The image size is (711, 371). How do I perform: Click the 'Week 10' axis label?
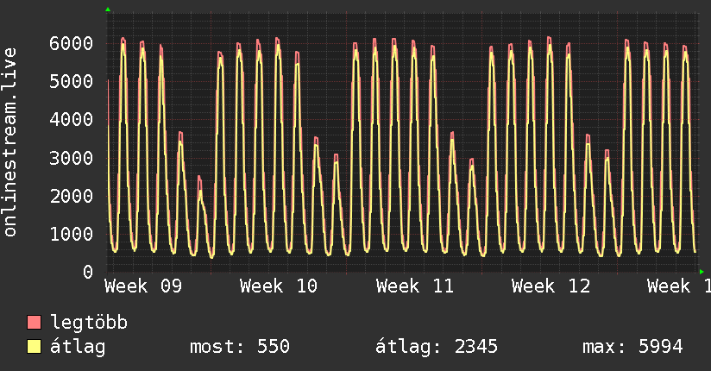(x=279, y=286)
